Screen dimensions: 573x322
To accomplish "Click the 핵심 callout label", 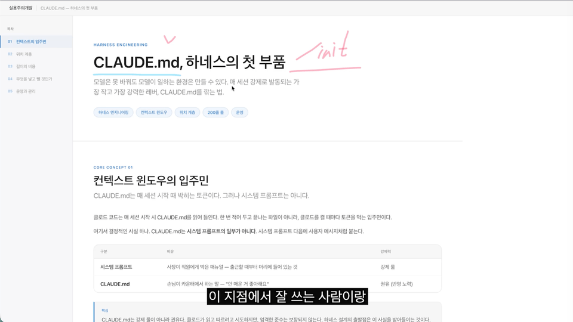I will (105, 311).
